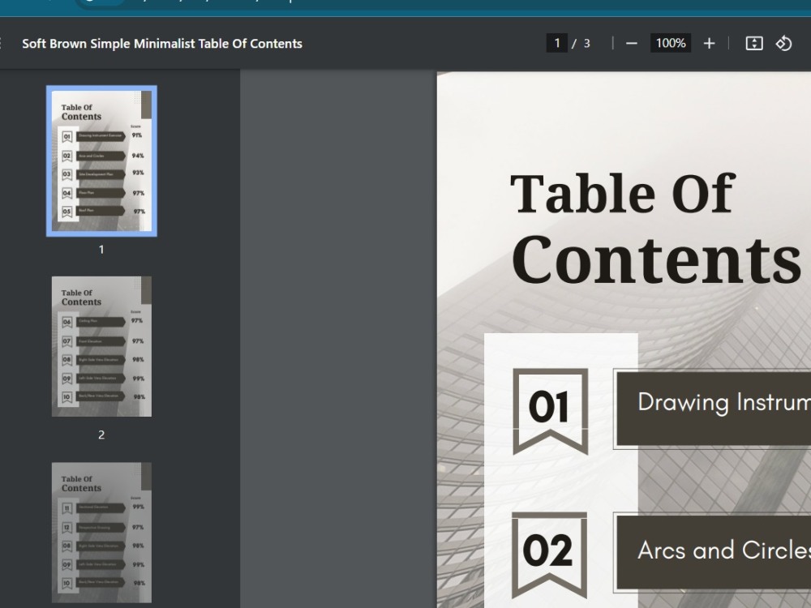Click the 'Arcs and Circles' entry bar
Image resolution: width=811 pixels, height=608 pixels.
(714, 552)
